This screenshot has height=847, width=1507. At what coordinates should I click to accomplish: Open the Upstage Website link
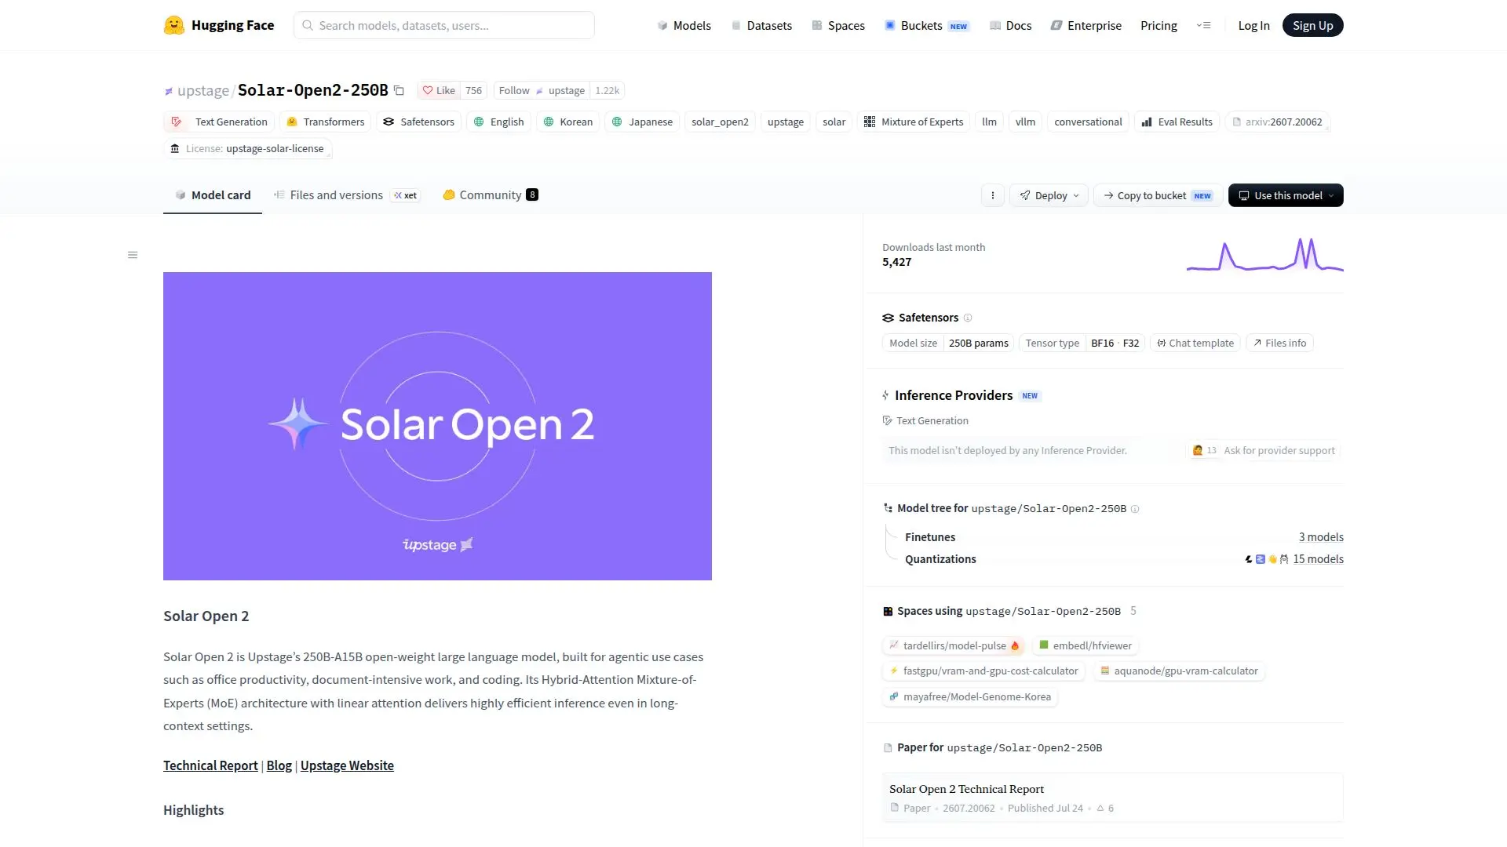(x=347, y=765)
